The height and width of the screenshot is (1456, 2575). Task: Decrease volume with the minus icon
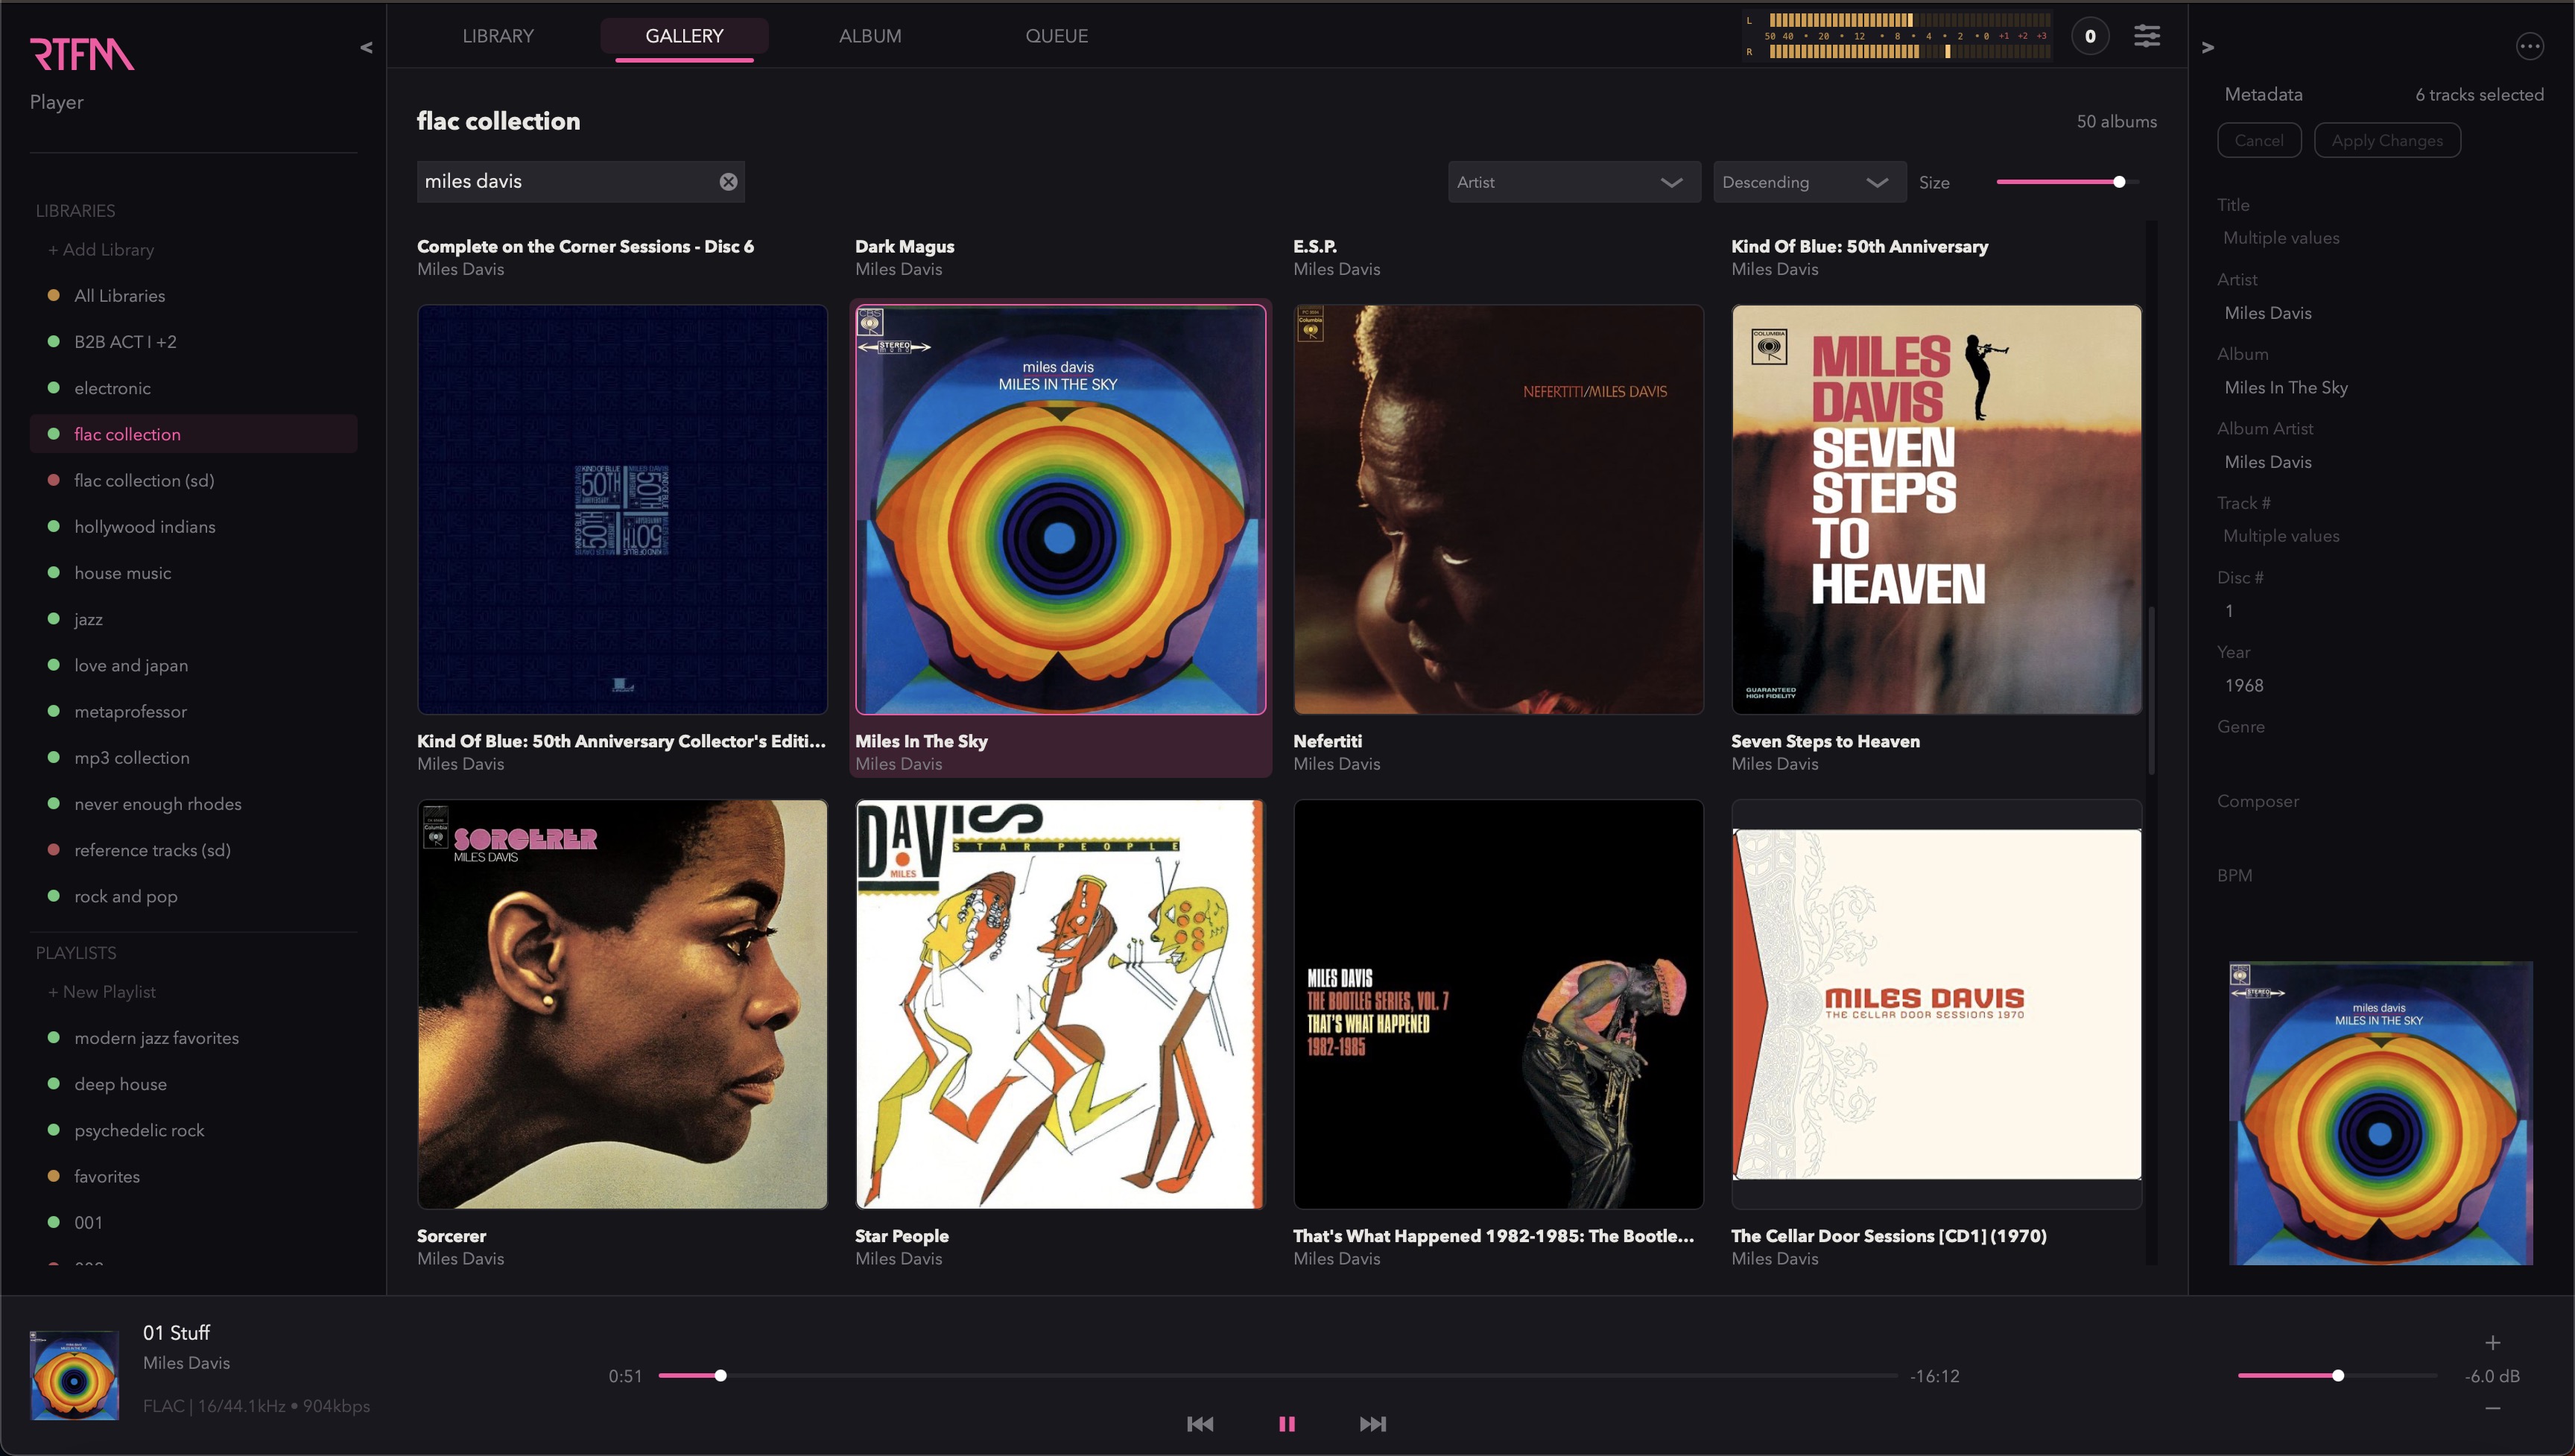click(x=2493, y=1408)
